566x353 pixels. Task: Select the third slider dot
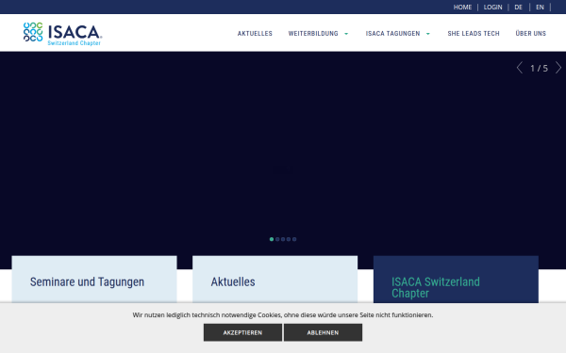pyautogui.click(x=283, y=239)
